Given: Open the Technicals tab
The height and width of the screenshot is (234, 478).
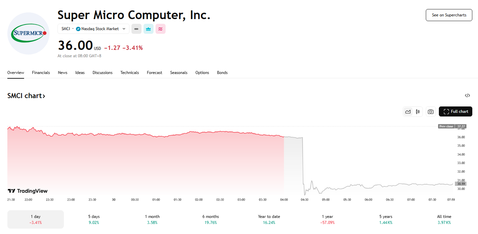Looking at the screenshot, I should coord(129,73).
